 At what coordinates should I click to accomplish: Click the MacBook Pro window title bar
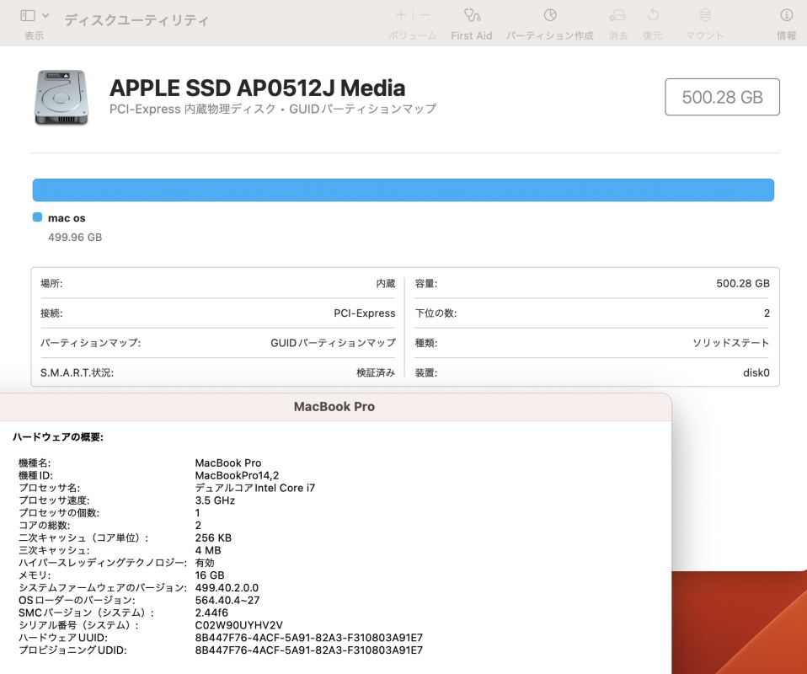point(334,407)
